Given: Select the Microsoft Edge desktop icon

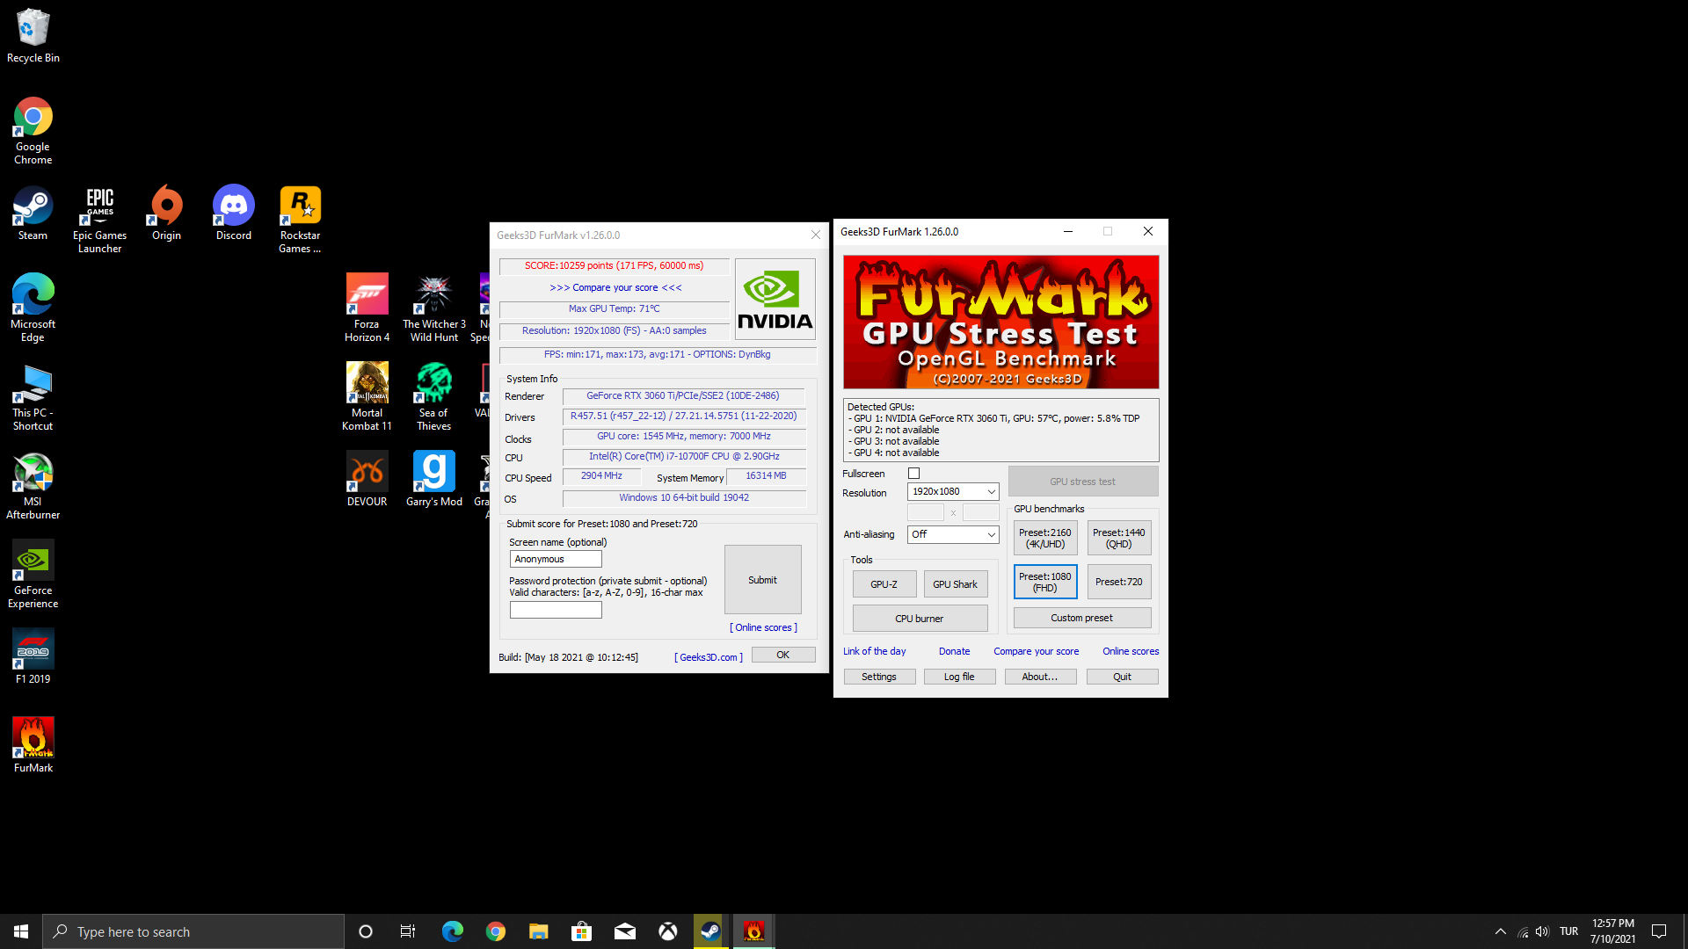Looking at the screenshot, I should point(33,308).
